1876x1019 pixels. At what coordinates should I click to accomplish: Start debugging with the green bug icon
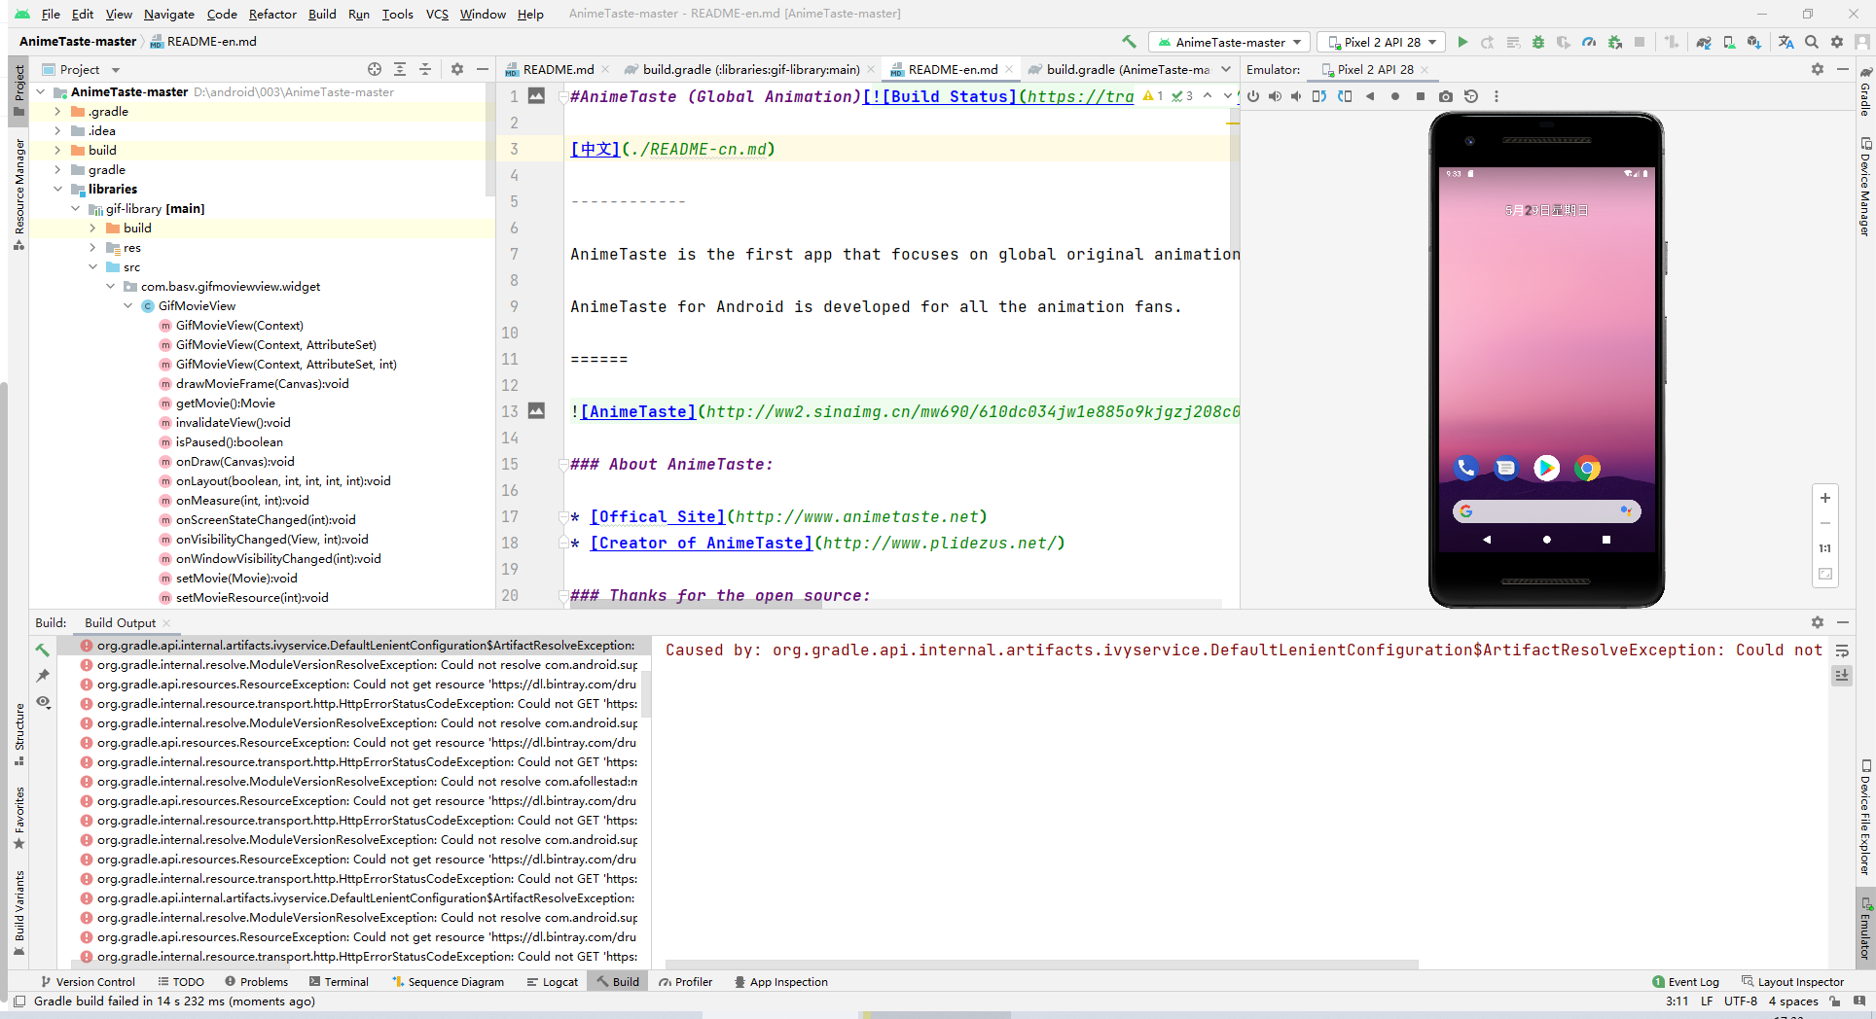coord(1538,42)
